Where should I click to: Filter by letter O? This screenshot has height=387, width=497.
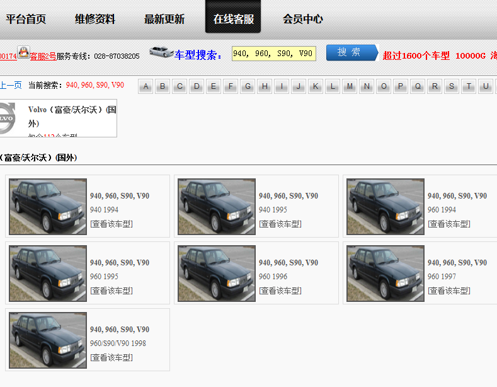tap(384, 86)
